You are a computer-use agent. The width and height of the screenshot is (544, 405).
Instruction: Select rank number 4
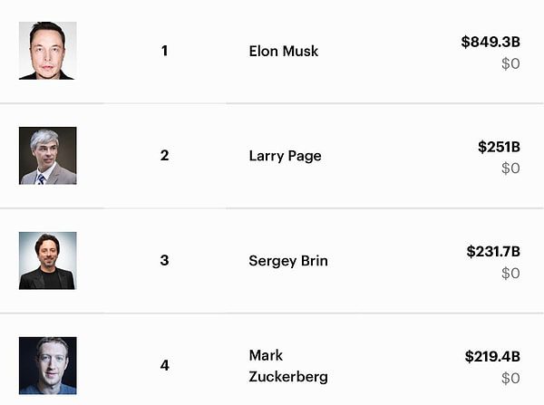[164, 366]
